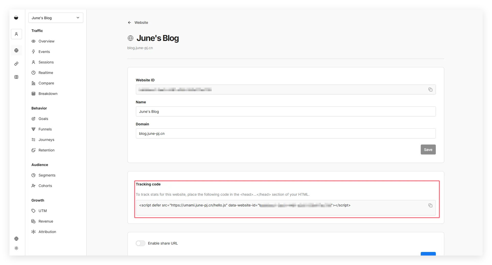Switch theme using the sun icon
Screen dimensions: 492x265
coord(16,248)
